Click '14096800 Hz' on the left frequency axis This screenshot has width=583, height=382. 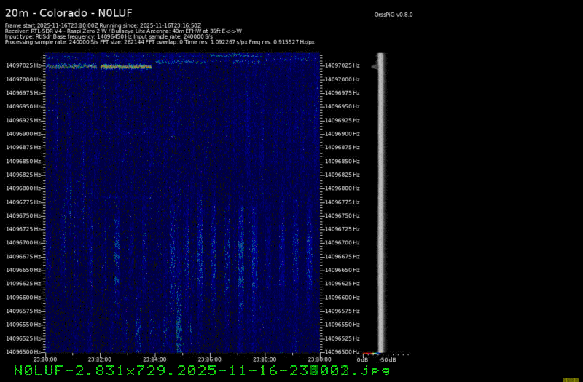(23, 188)
